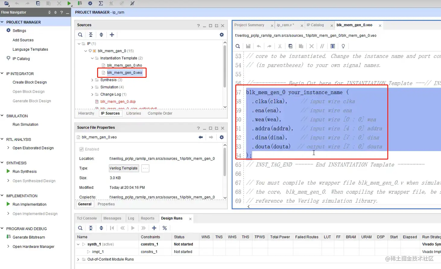Click the percent icon in Design Runs
This screenshot has height=269, width=441.
(x=165, y=228)
